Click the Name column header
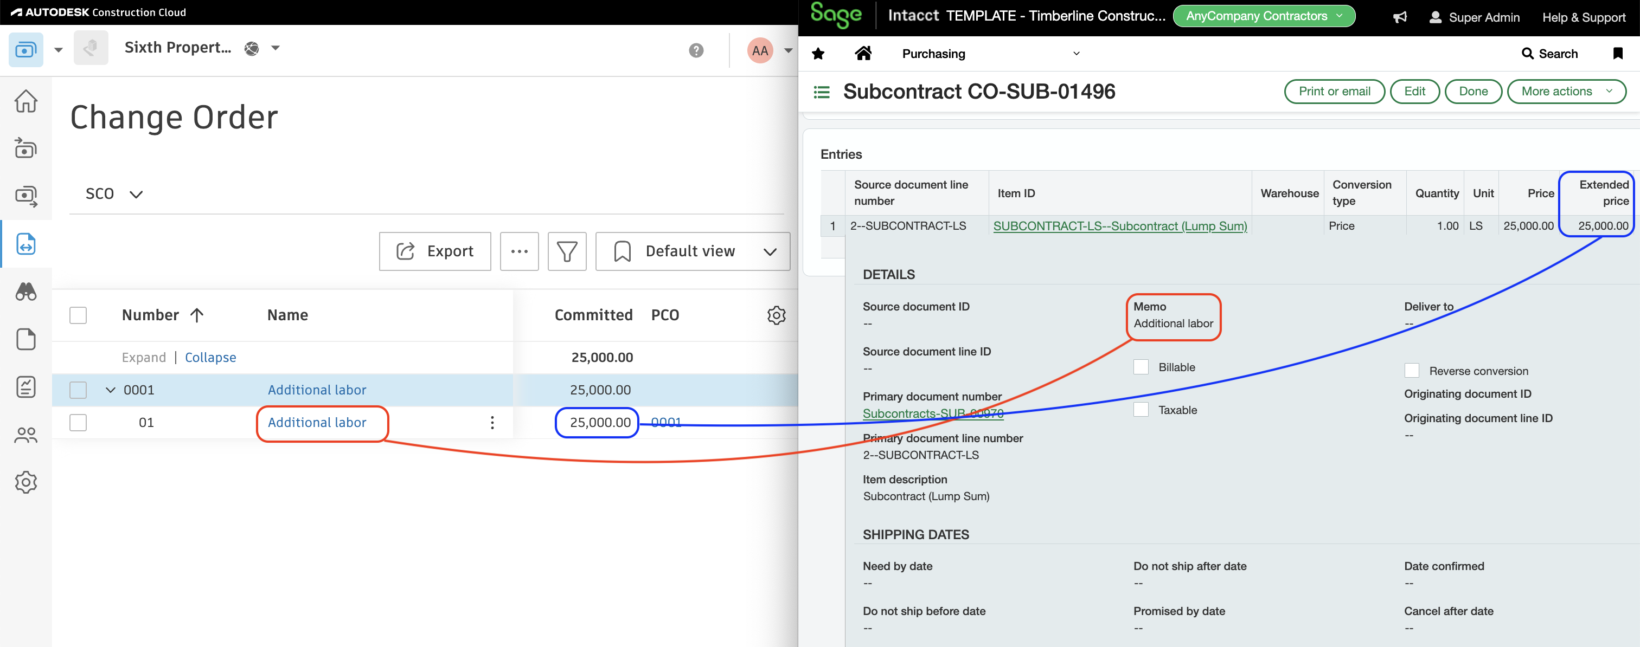Screen dimensions: 1640x647 point(288,315)
